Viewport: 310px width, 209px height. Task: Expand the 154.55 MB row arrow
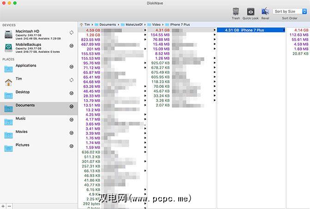[x=215, y=35]
